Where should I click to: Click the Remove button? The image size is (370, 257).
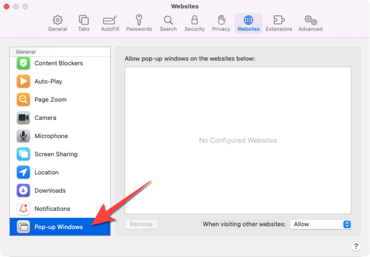point(141,224)
